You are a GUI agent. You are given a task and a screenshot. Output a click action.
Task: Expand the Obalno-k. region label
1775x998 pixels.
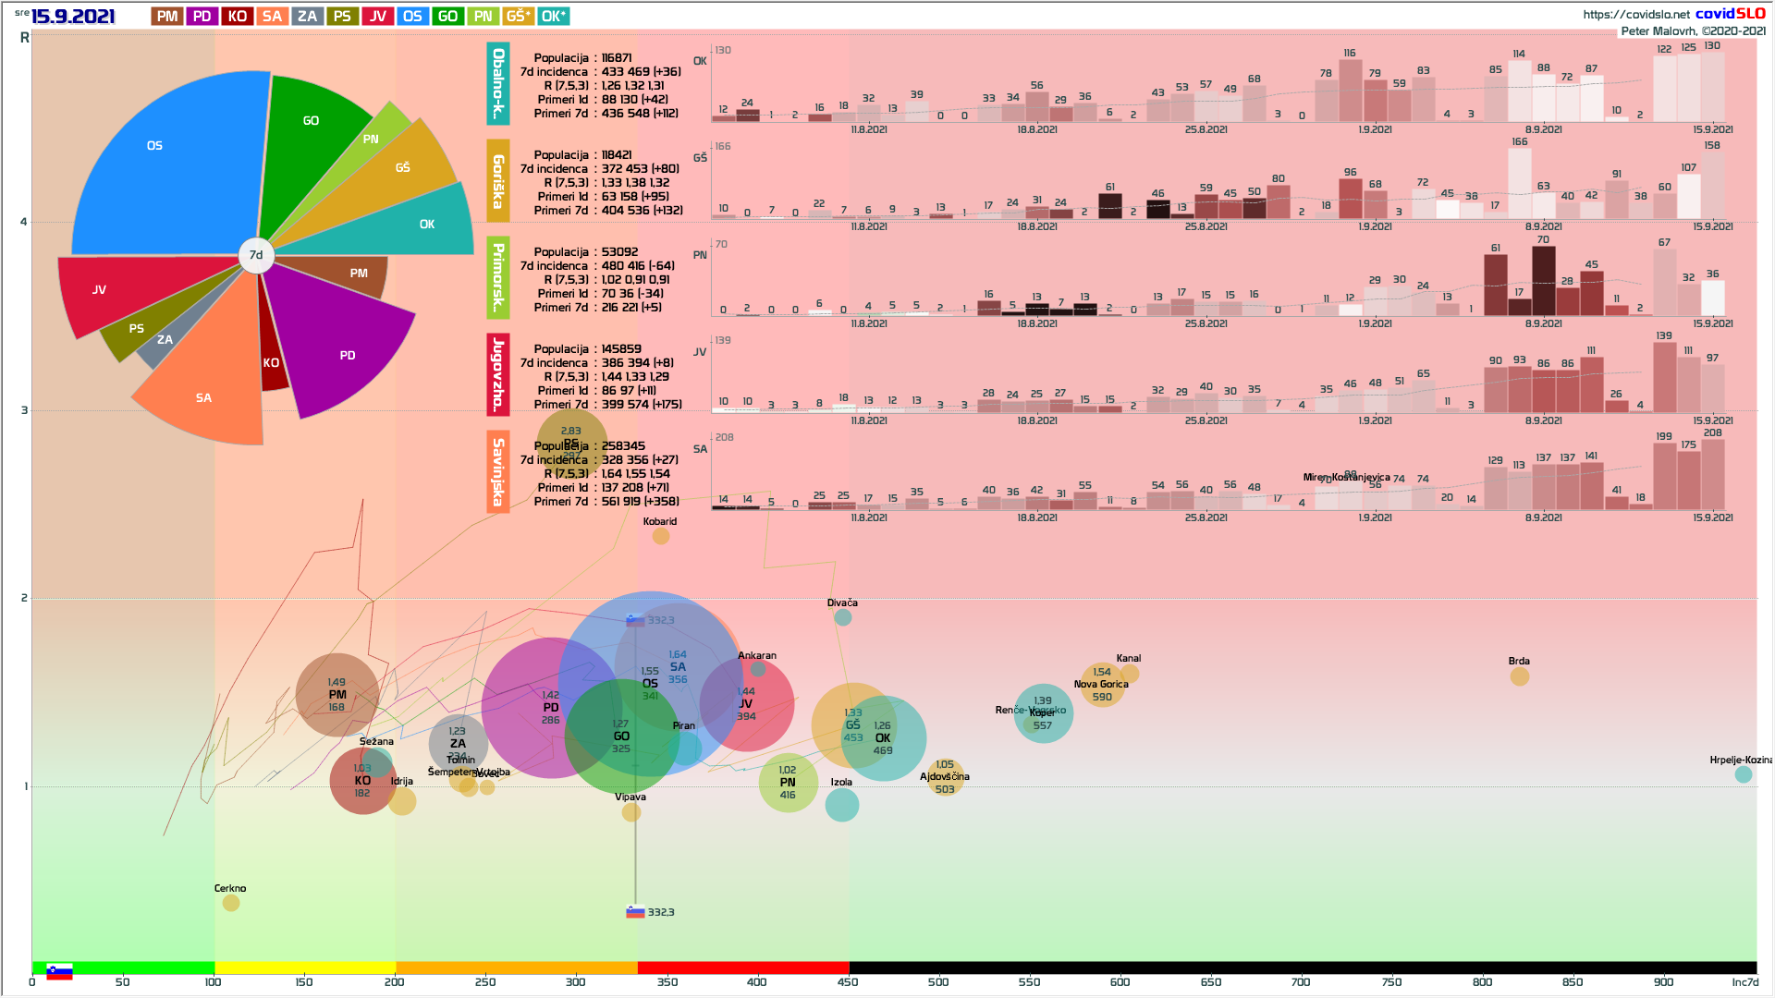pos(498,83)
